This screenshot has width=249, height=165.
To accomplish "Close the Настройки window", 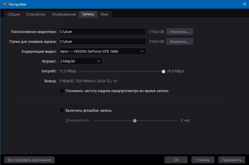I will point(245,4).
